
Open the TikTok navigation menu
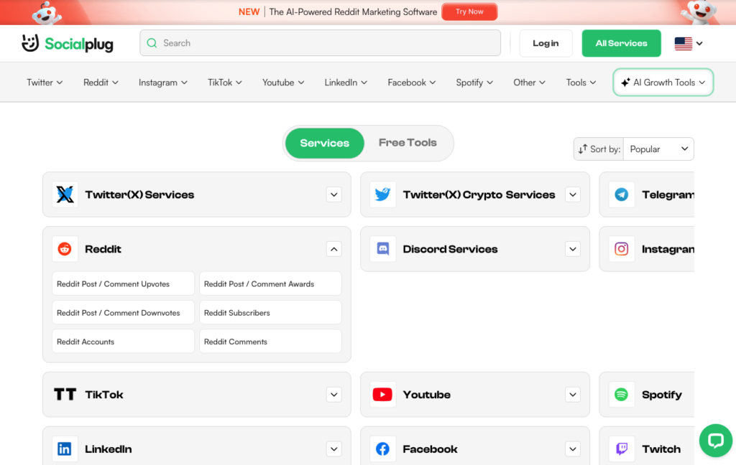225,83
